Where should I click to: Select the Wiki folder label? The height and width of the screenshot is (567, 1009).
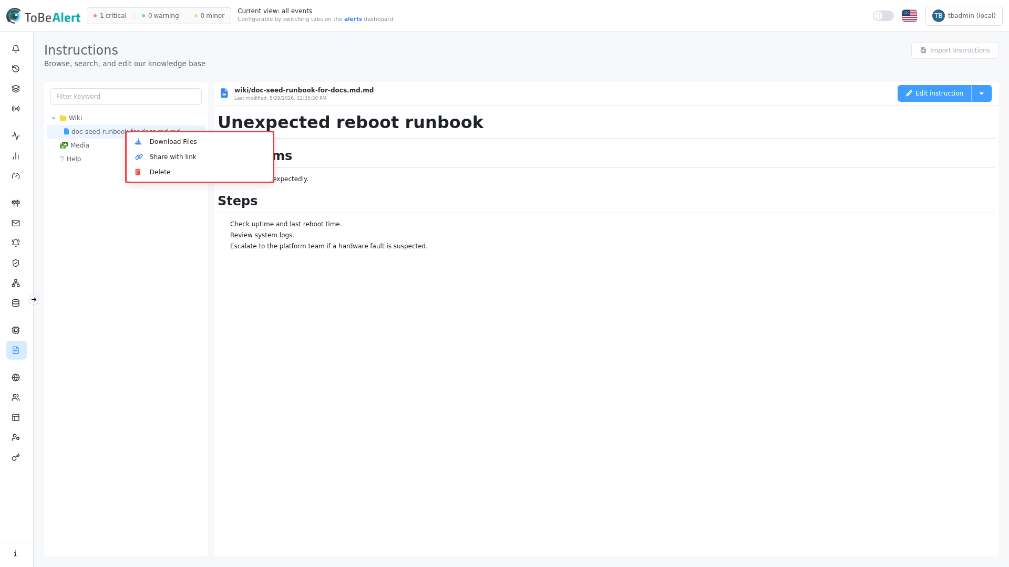75,118
